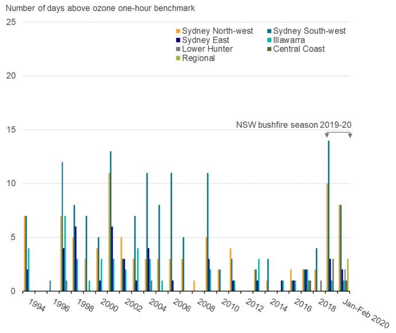Click the orange Sydney North-west bar reaching 11
396x333 pixels.
(109, 232)
